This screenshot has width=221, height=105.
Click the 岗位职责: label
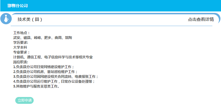pos(21,62)
